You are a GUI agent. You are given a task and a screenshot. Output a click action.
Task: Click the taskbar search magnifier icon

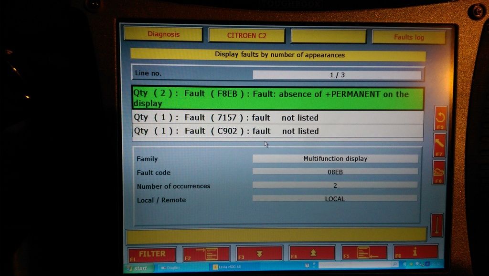click(x=394, y=264)
